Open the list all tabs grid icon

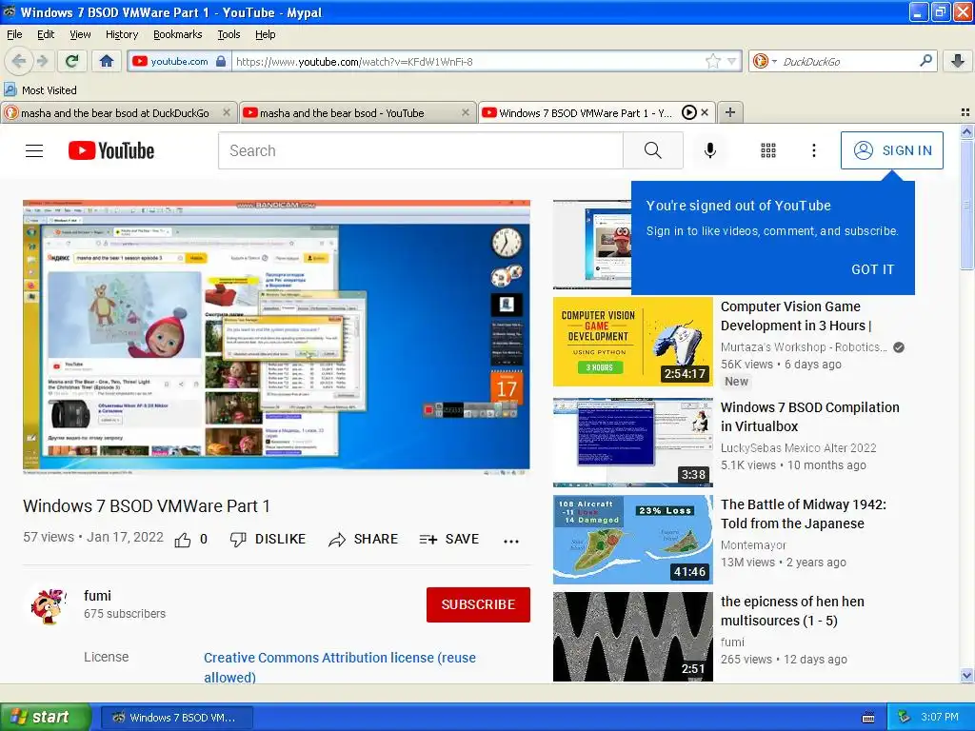pyautogui.click(x=965, y=112)
